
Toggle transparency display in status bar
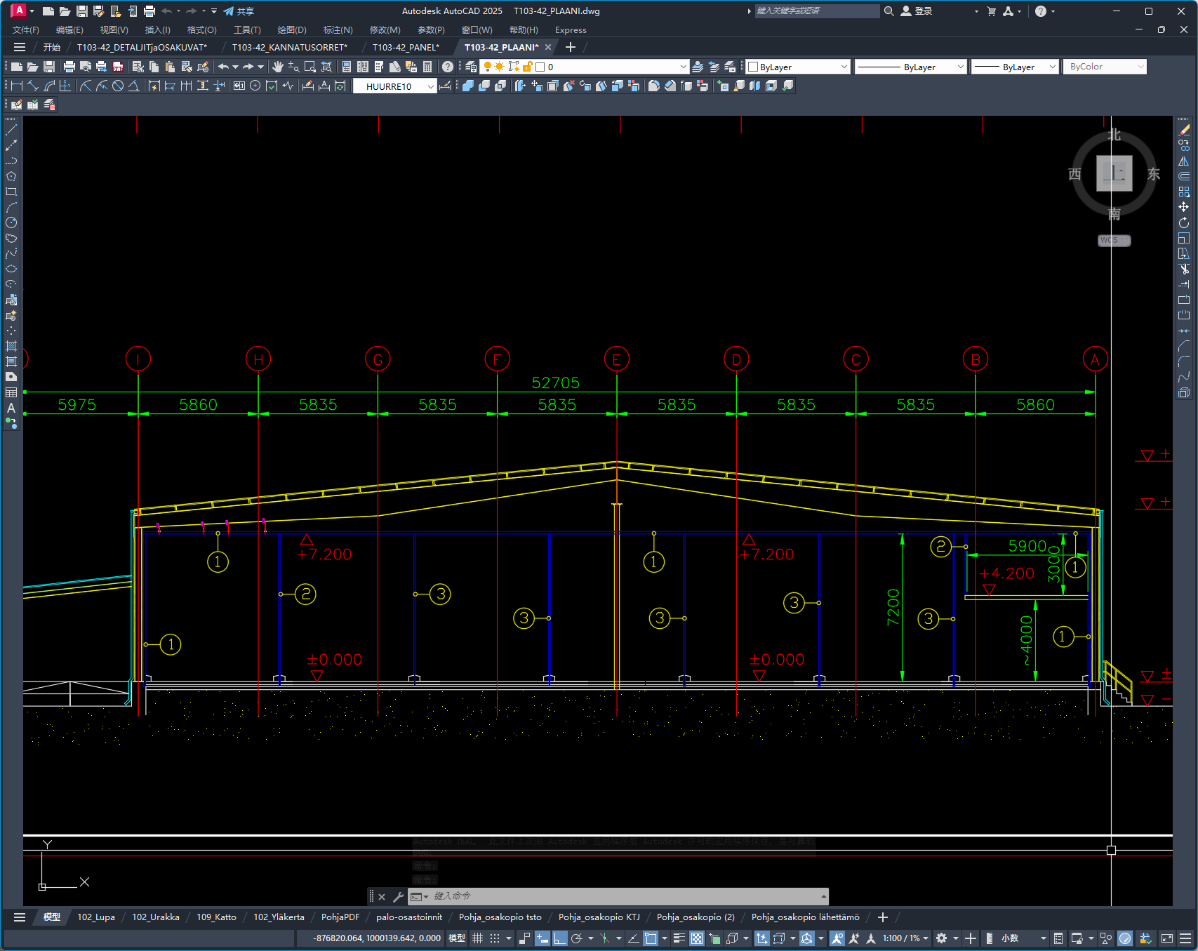[x=697, y=938]
